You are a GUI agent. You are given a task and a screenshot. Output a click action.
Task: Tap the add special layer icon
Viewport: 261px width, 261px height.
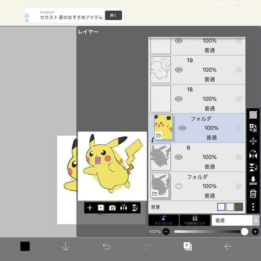click(x=101, y=208)
